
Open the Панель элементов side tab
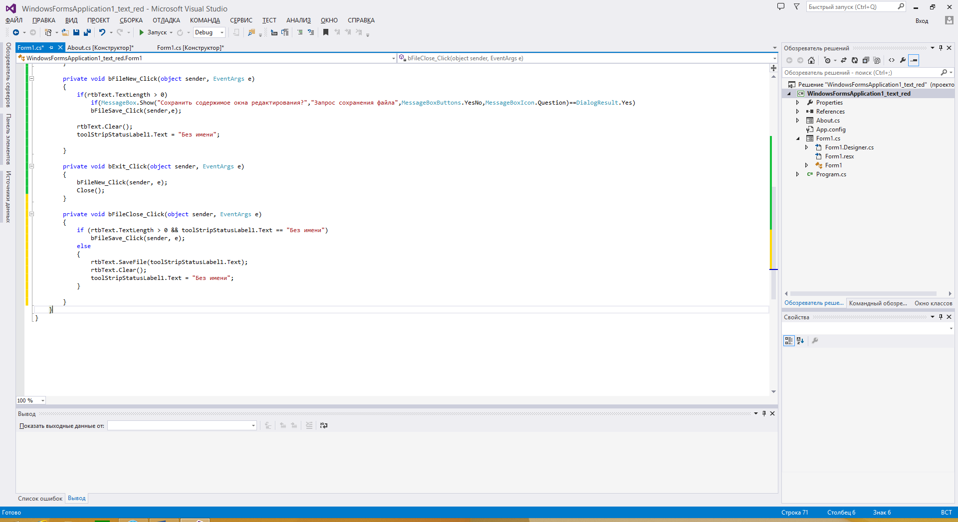(x=8, y=139)
